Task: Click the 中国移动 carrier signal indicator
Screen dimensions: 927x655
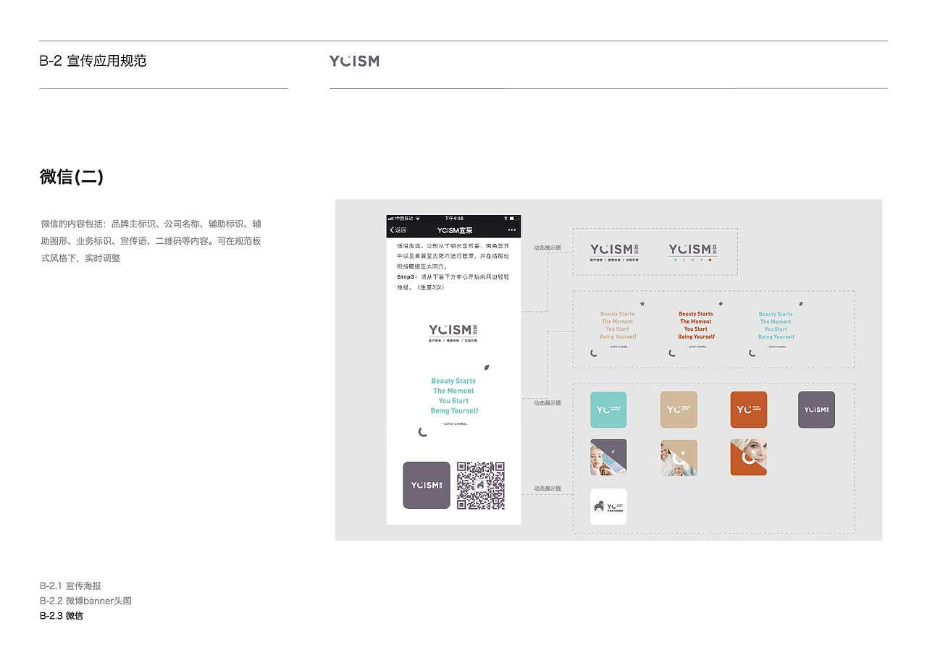Action: tap(400, 218)
